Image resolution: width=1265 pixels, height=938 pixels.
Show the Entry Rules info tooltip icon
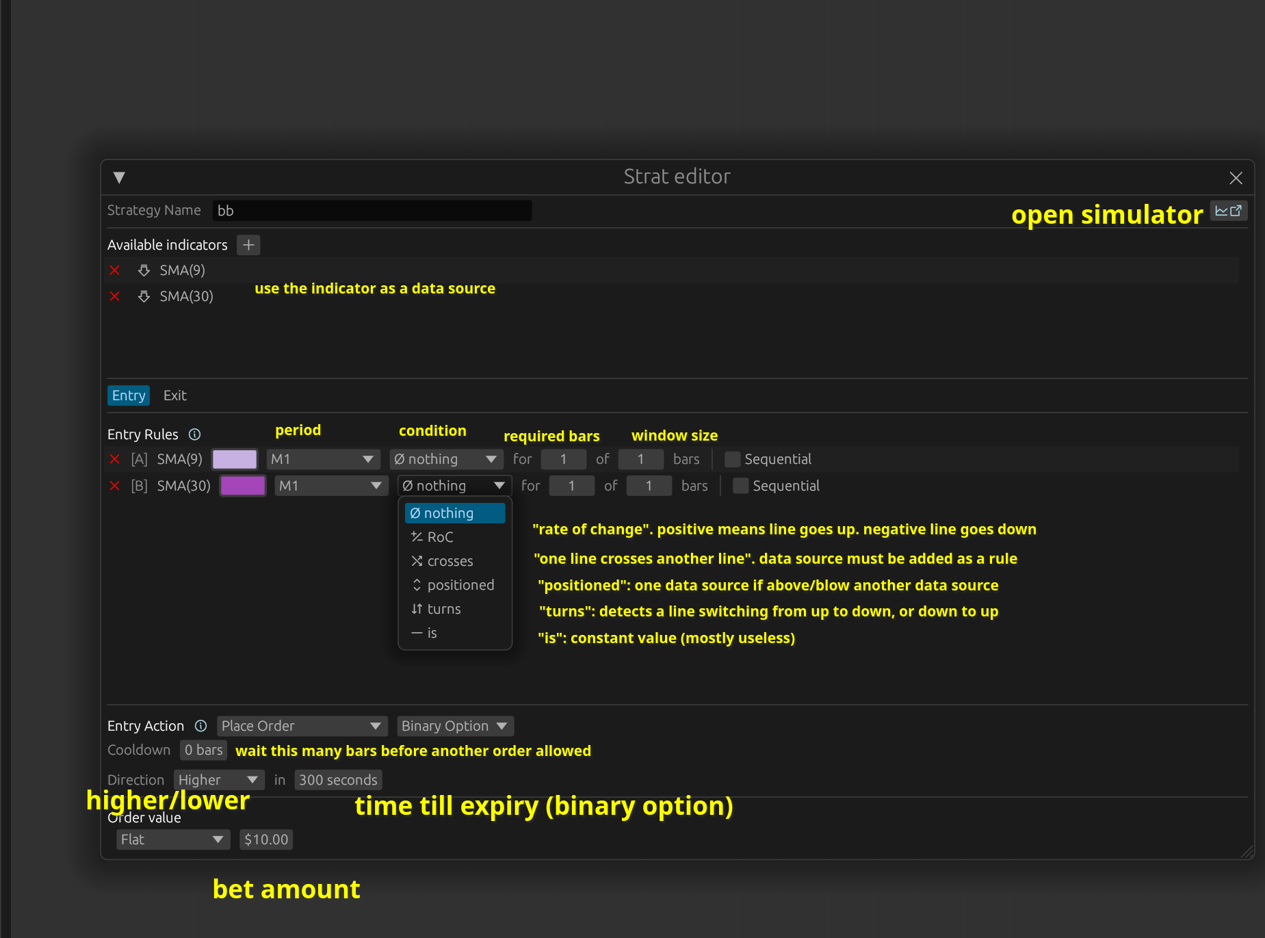coord(195,434)
